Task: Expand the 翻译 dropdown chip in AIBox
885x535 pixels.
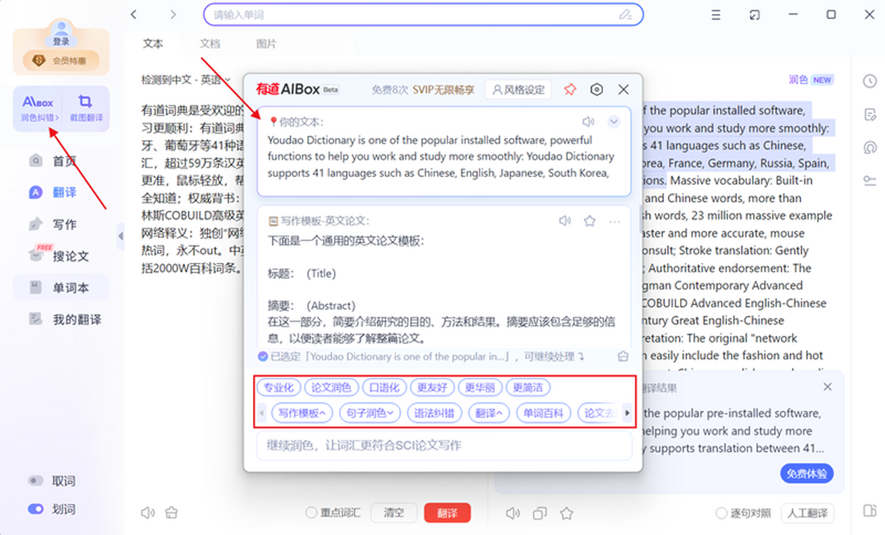Action: pyautogui.click(x=489, y=413)
